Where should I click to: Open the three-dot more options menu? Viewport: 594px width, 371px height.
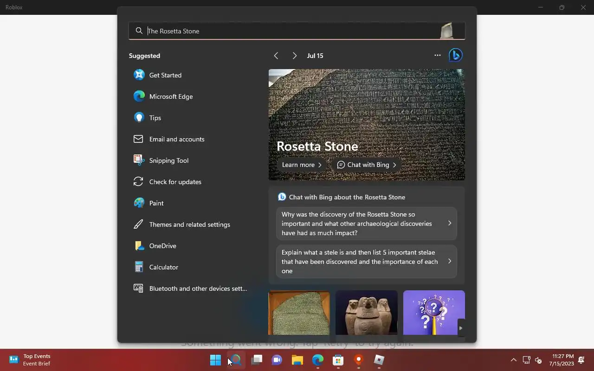pyautogui.click(x=437, y=55)
